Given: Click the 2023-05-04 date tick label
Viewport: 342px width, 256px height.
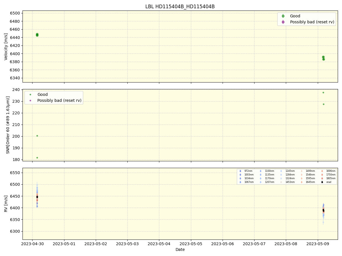Looking at the screenshot, I should click(x=159, y=244).
